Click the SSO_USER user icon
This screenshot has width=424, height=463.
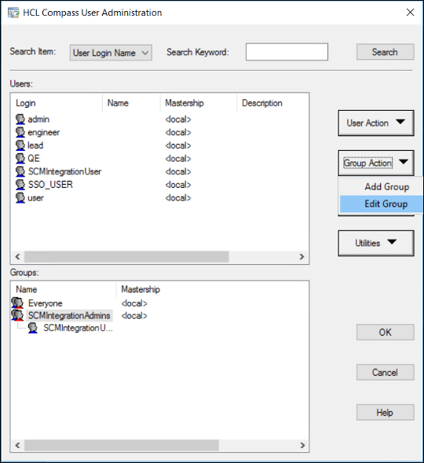pos(20,185)
